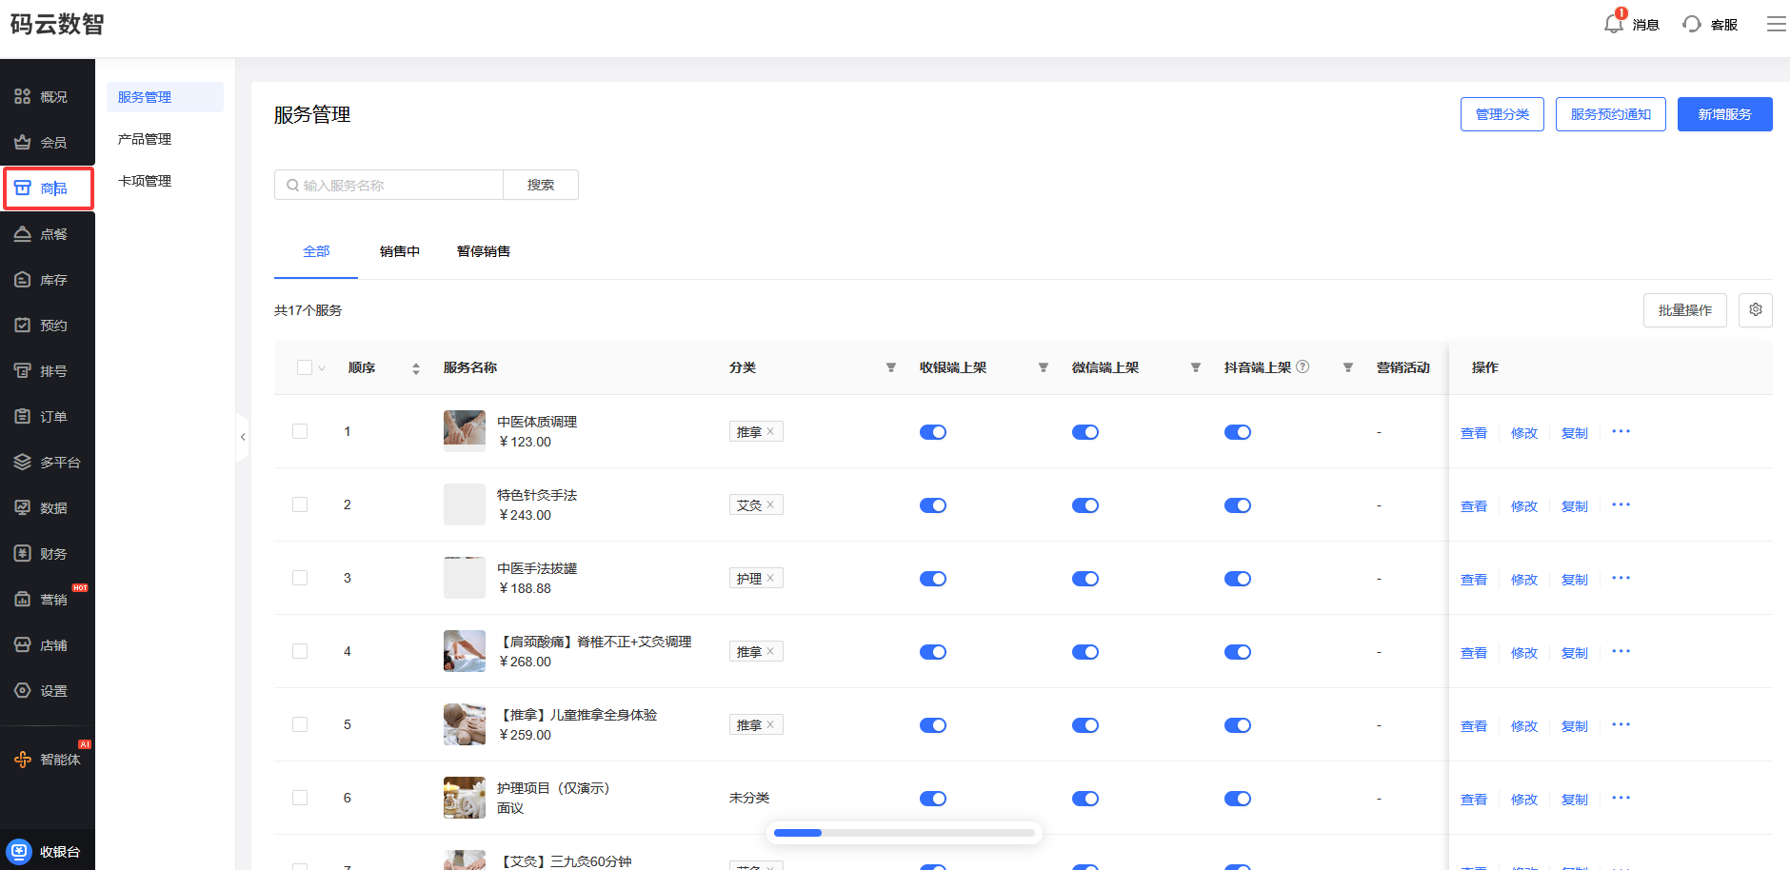Click the 客服 headset icon

tap(1691, 24)
